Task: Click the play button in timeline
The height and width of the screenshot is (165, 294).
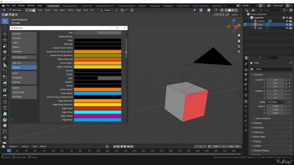Action: (x=125, y=147)
